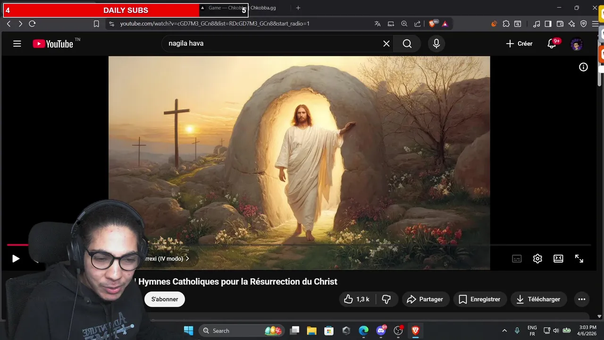Open File Explorer from taskbar
This screenshot has height=340, width=604.
311,331
